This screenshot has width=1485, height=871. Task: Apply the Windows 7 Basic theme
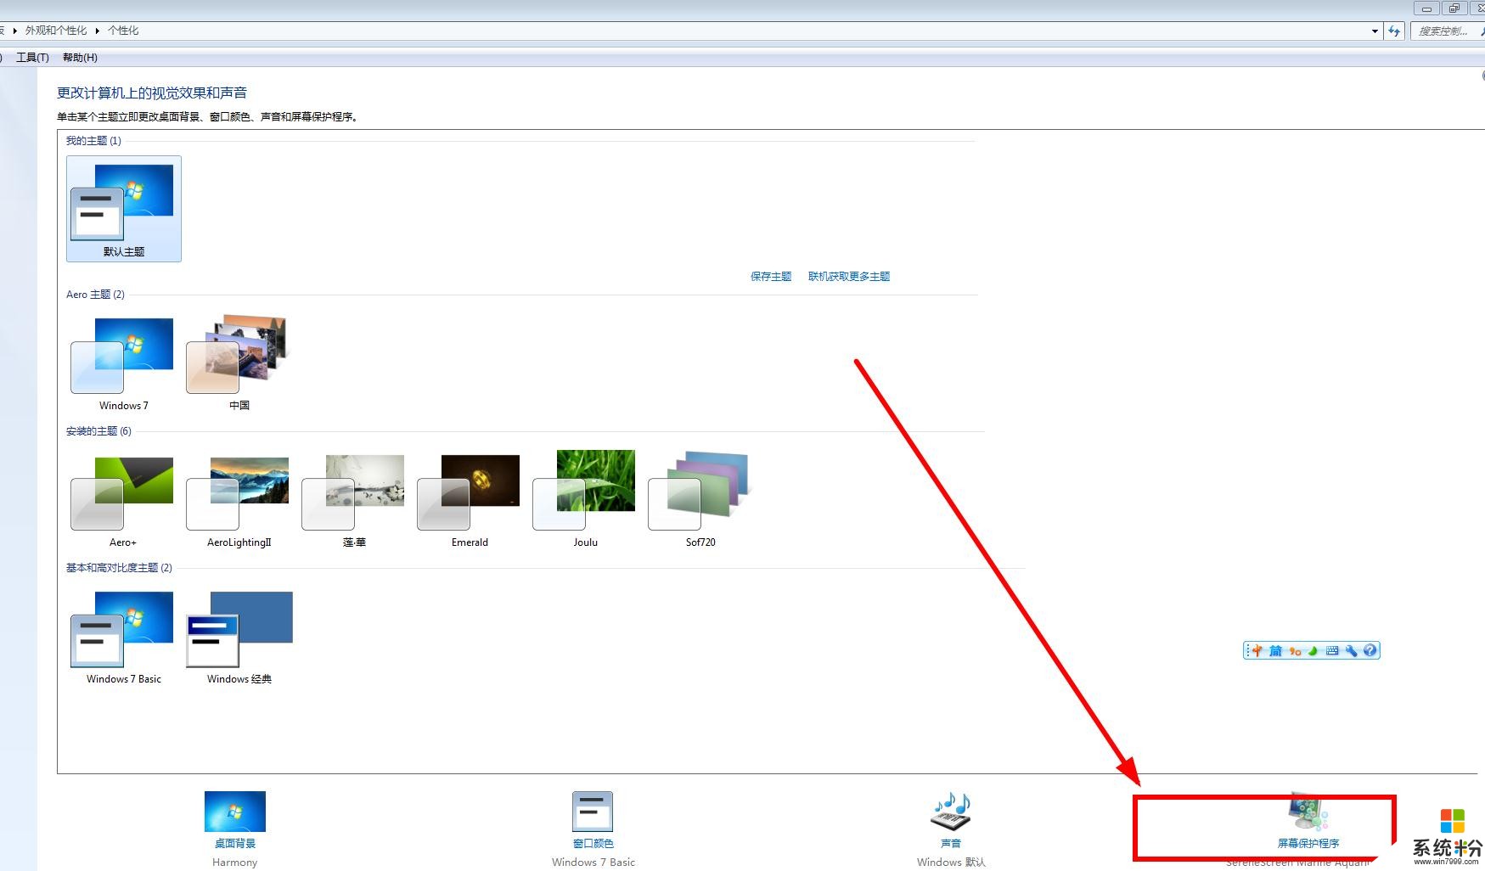tap(124, 637)
